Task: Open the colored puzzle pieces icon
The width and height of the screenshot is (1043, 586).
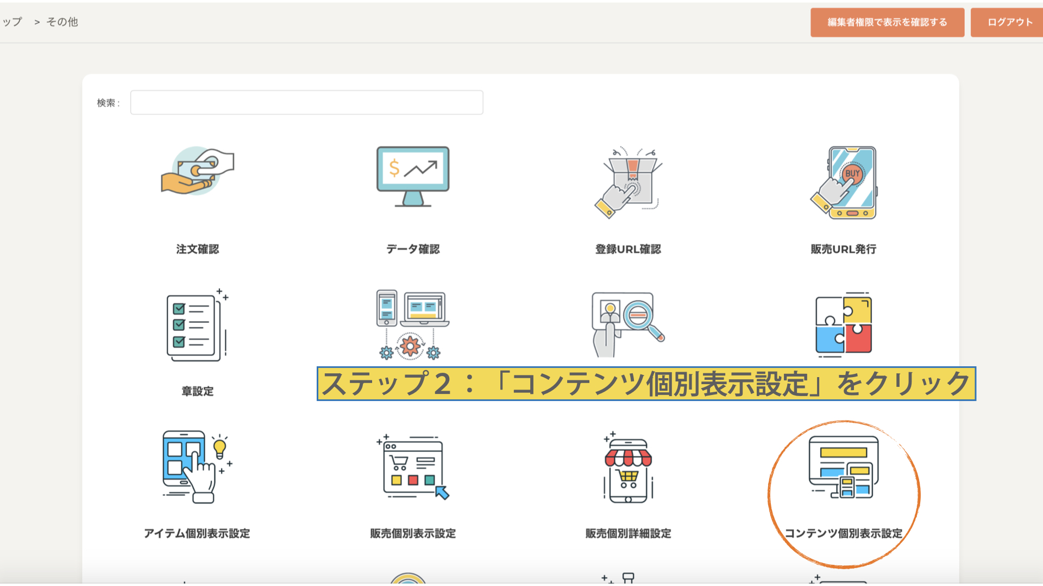Action: pos(844,324)
